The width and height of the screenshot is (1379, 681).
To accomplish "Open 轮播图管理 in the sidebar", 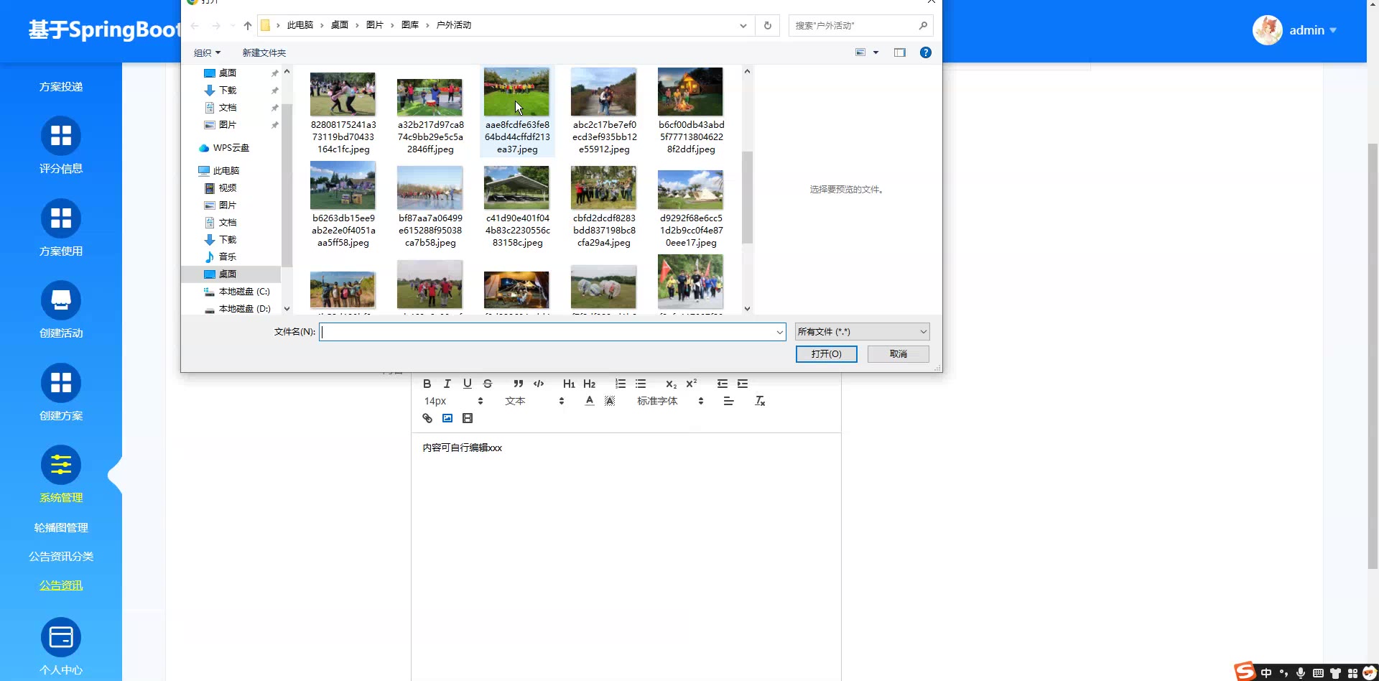I will (x=61, y=527).
